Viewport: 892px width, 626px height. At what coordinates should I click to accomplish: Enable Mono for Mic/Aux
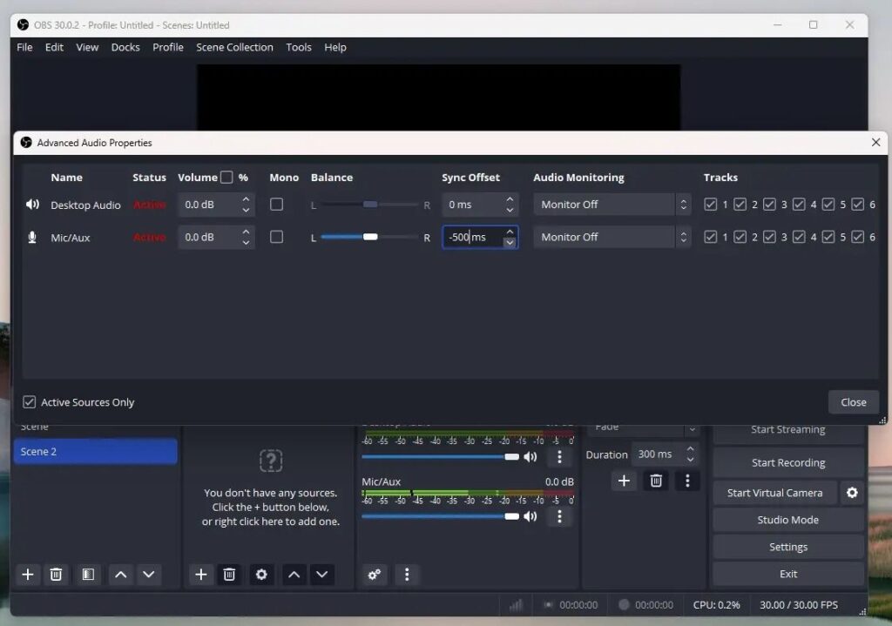276,237
